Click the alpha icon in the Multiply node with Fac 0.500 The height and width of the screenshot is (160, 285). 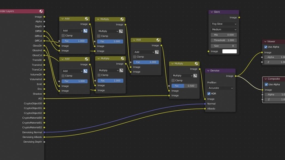[195, 76]
